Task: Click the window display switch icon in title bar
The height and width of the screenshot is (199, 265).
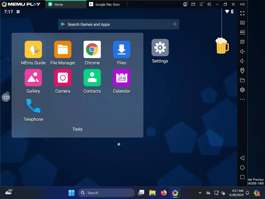Action: (x=209, y=4)
